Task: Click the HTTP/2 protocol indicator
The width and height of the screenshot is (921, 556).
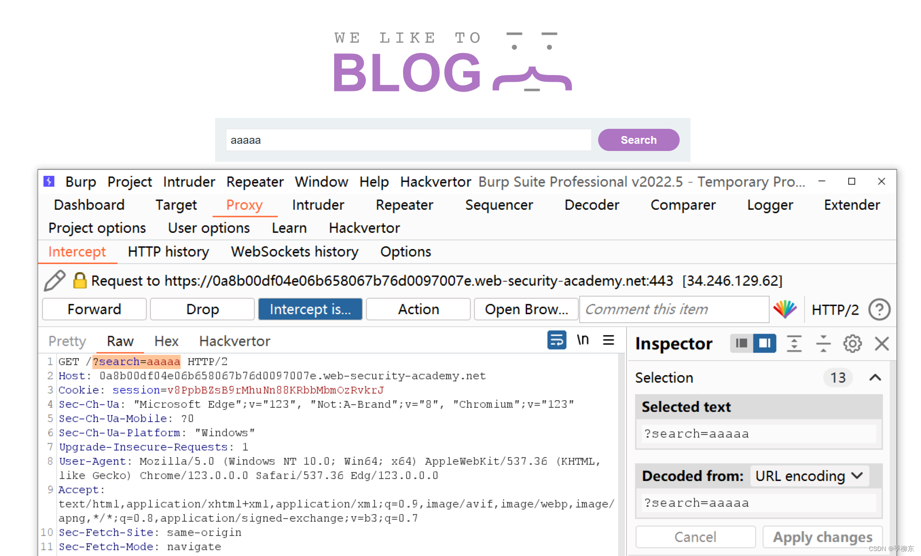Action: (x=835, y=310)
